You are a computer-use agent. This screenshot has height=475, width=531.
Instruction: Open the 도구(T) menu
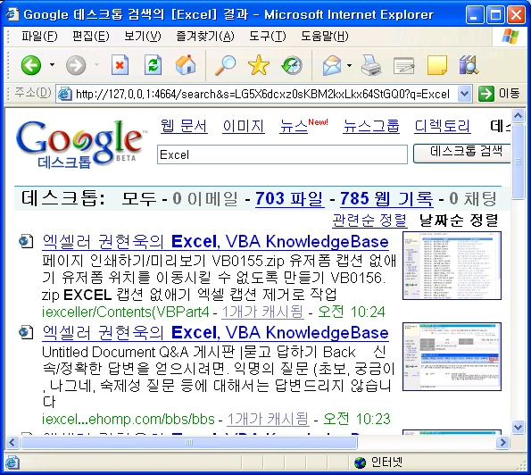pyautogui.click(x=267, y=36)
